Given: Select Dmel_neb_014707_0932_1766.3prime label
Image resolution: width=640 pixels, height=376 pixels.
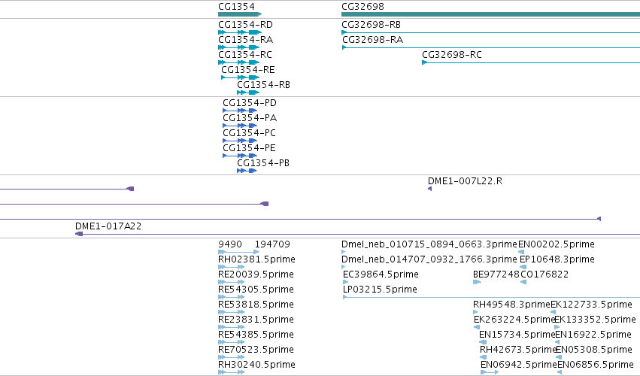Looking at the screenshot, I should pyautogui.click(x=429, y=259).
